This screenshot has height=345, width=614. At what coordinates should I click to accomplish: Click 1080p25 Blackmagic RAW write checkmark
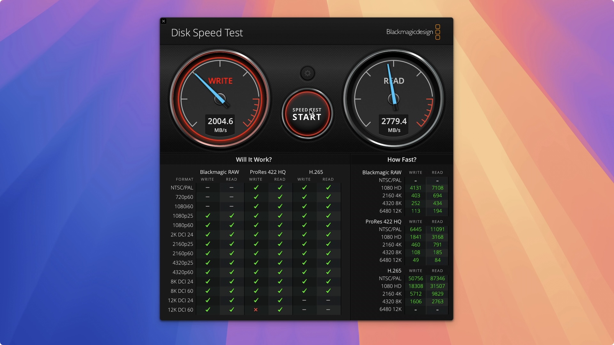tap(208, 216)
